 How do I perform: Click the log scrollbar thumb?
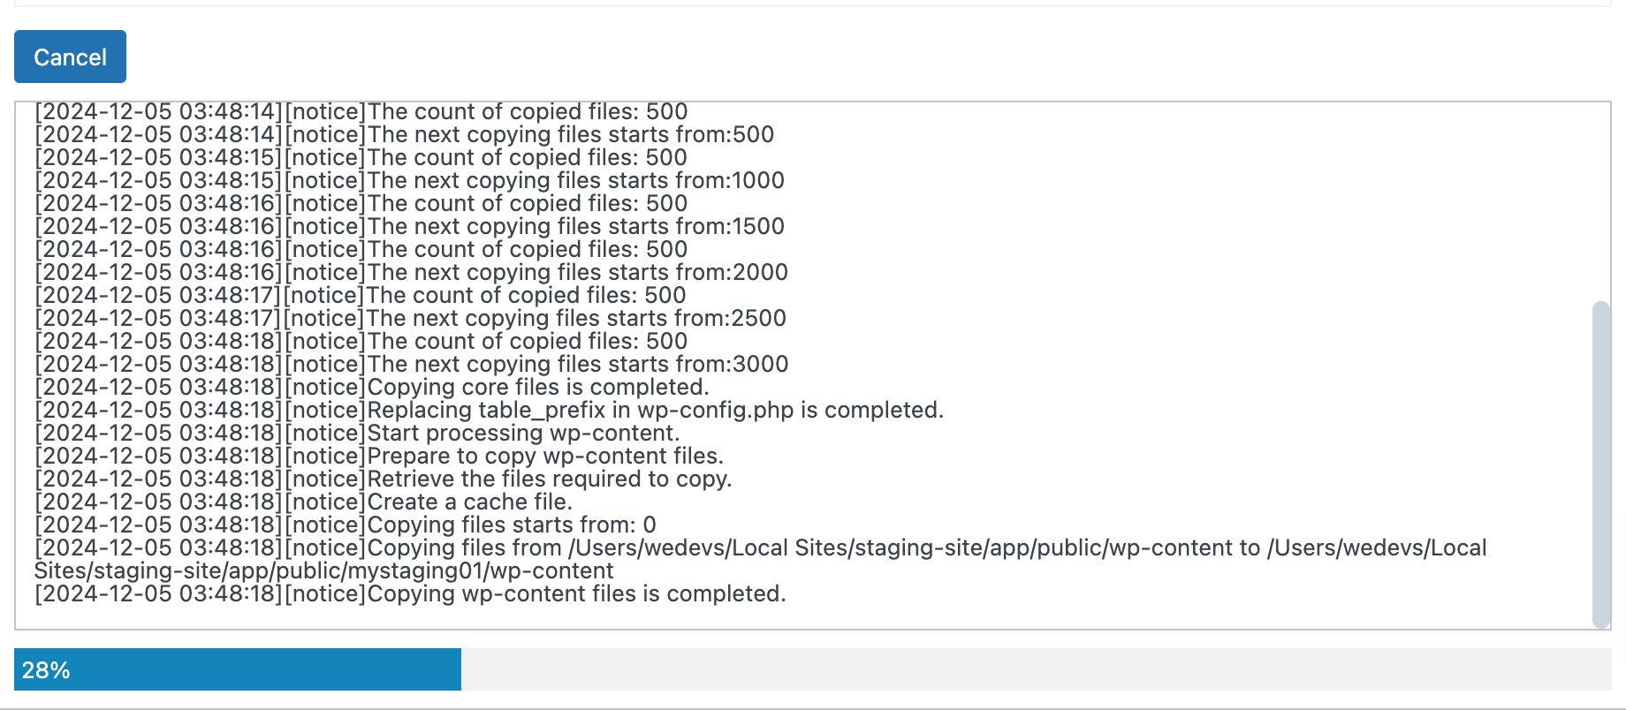(x=1600, y=465)
